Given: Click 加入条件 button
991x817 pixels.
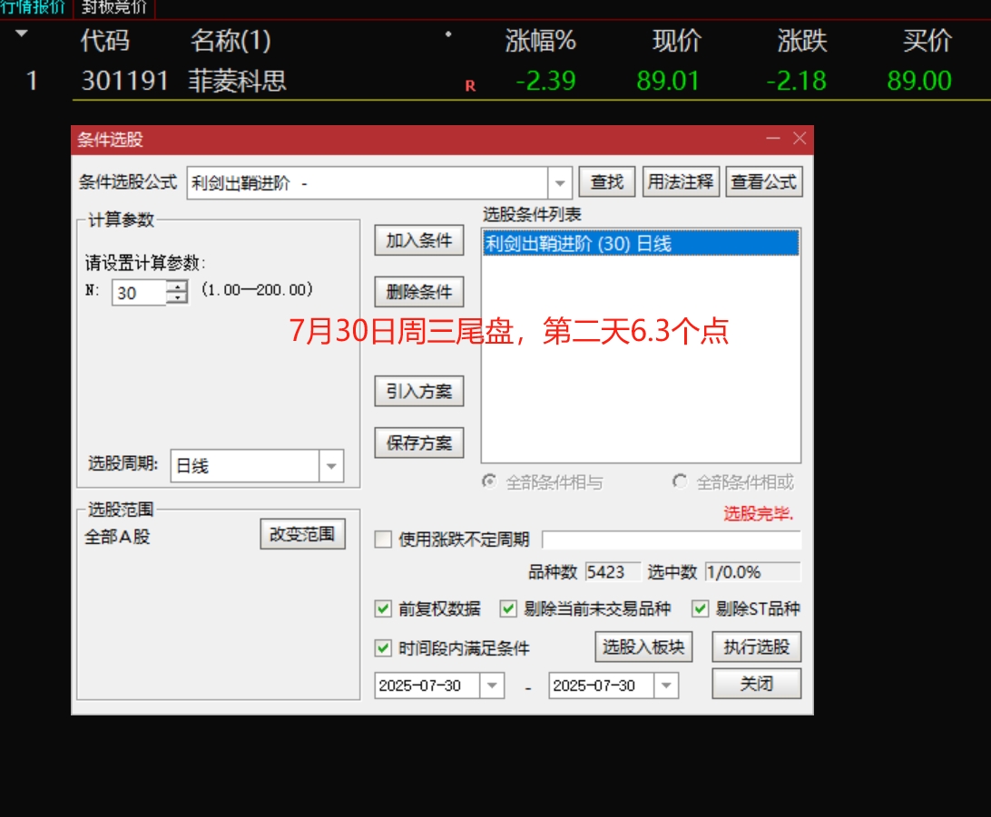Looking at the screenshot, I should tap(419, 240).
